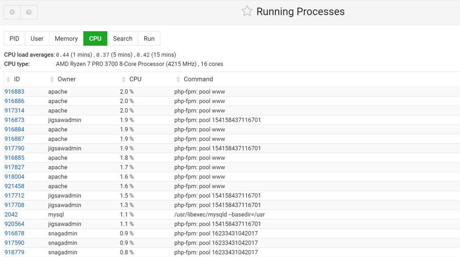Sort table using ID column arrows
The width and height of the screenshot is (460, 257).
(x=9, y=79)
